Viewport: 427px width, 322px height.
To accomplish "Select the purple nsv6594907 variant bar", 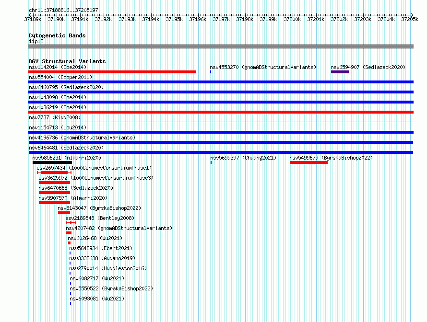I will click(x=340, y=72).
